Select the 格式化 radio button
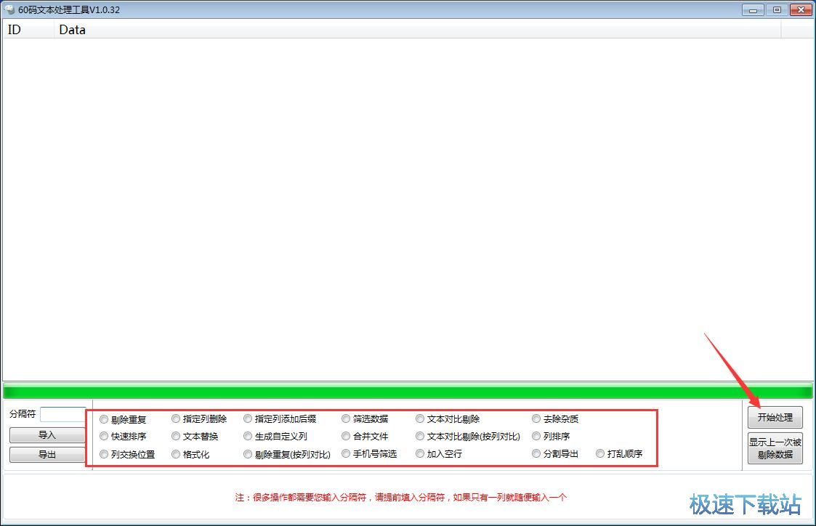The height and width of the screenshot is (526, 816). 176,454
